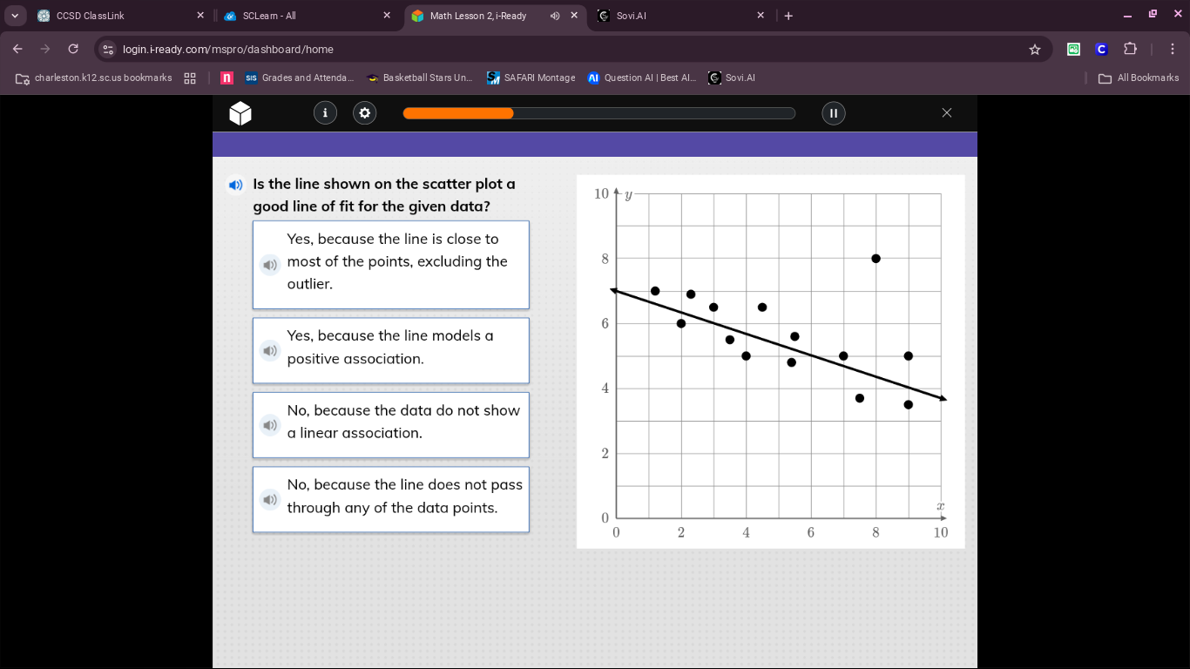
Task: Click the Chrome extensions puzzle icon
Action: (x=1130, y=50)
